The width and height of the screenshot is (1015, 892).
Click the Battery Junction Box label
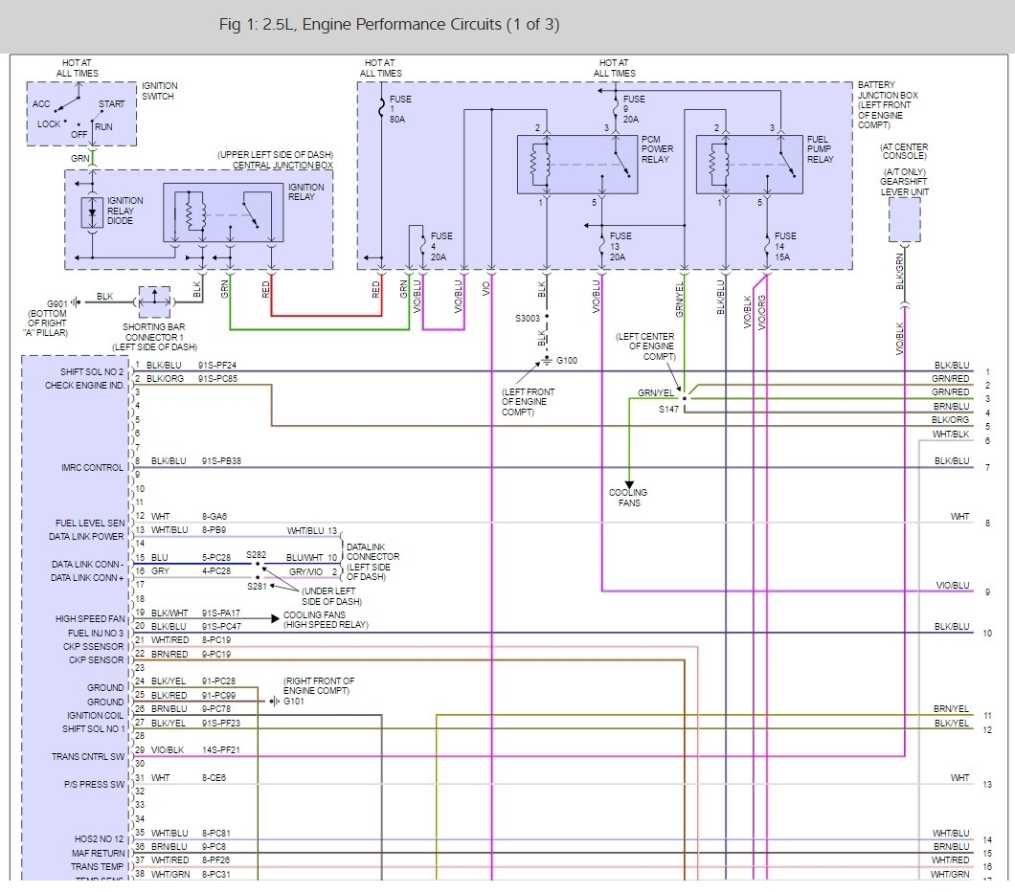[x=888, y=95]
